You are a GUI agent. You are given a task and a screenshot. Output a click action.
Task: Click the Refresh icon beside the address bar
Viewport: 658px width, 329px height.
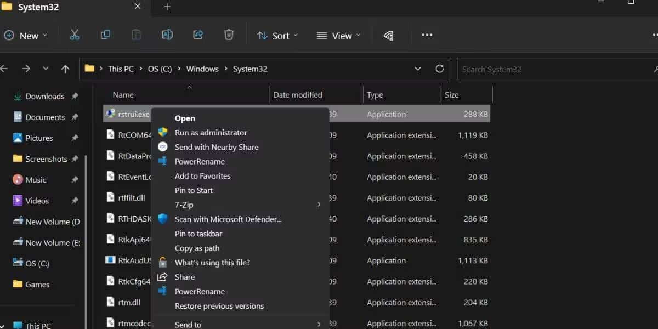click(x=440, y=69)
